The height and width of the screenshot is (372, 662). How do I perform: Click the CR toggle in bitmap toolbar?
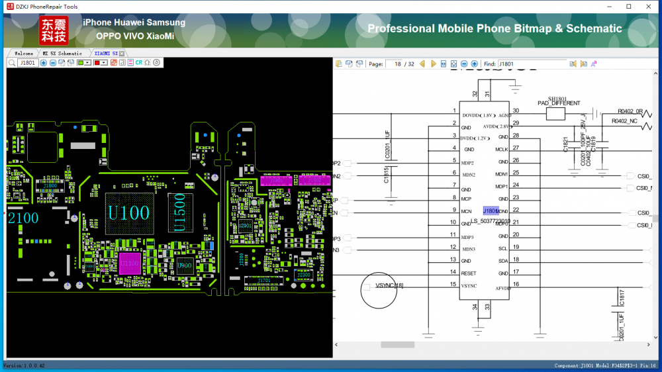(x=139, y=63)
